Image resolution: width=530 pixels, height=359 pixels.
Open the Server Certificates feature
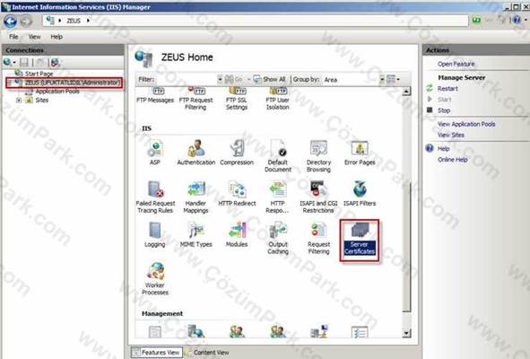point(360,240)
